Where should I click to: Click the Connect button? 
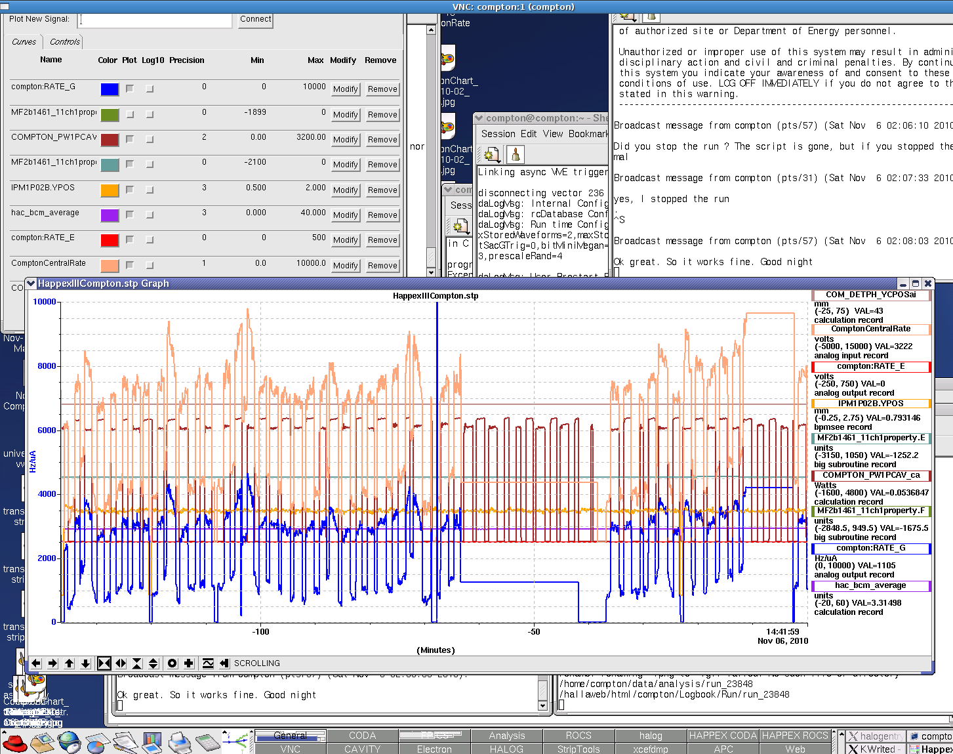pos(256,20)
